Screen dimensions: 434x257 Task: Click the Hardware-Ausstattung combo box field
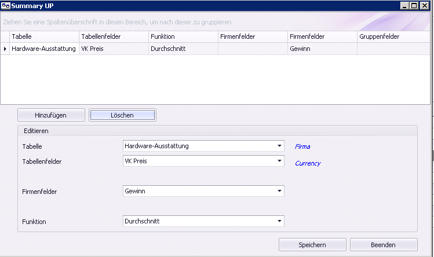[203, 146]
